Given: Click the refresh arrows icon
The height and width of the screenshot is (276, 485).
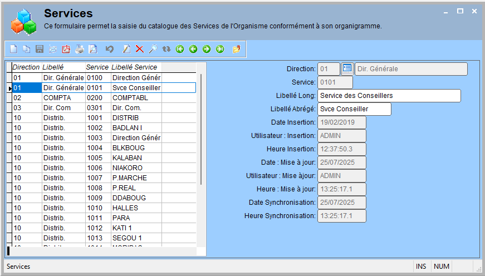Looking at the screenshot, I should [166, 49].
